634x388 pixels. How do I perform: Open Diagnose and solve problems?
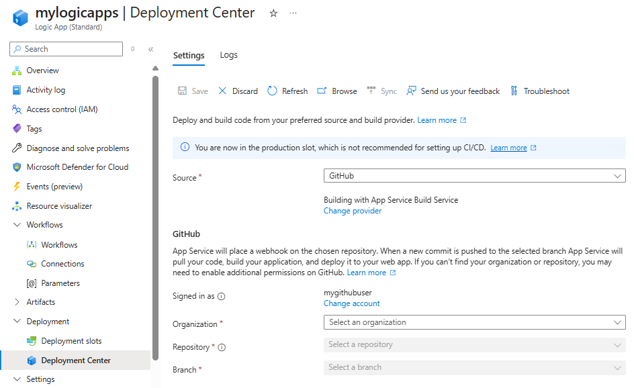[x=78, y=148]
